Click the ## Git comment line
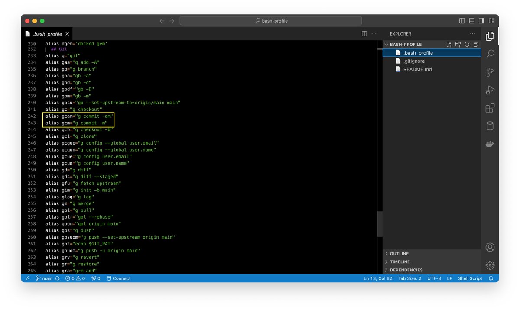Viewport: 520px width, 310px height. 59,49
